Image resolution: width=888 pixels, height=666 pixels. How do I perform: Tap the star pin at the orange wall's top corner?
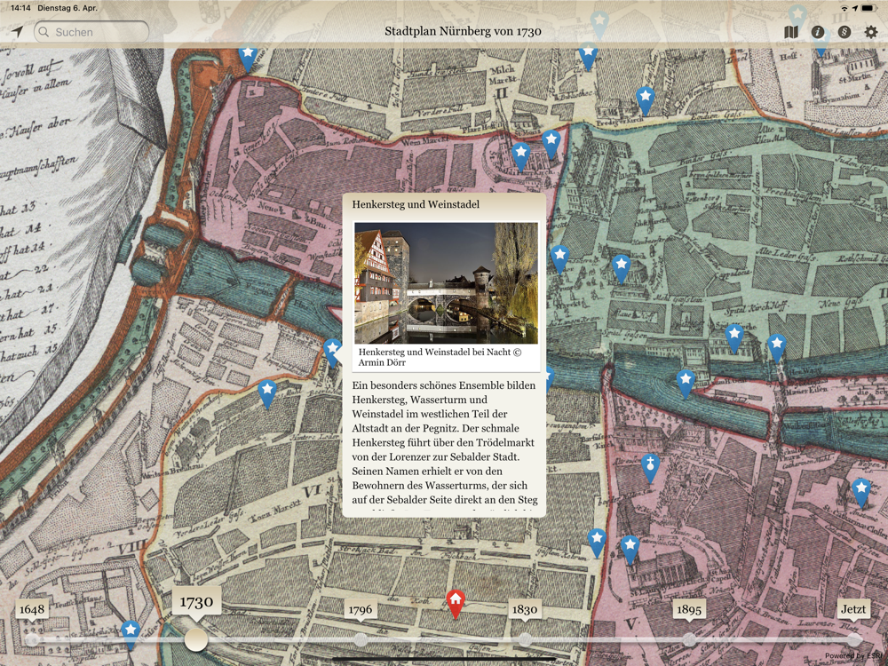click(x=248, y=58)
